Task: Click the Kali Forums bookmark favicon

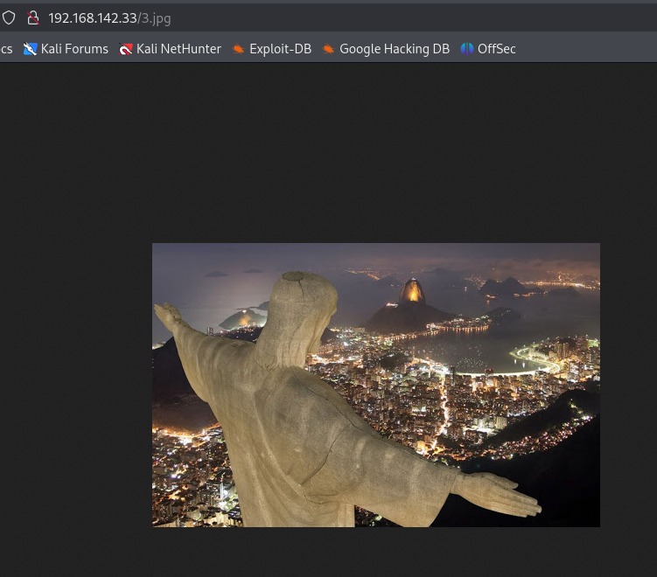Action: 30,49
